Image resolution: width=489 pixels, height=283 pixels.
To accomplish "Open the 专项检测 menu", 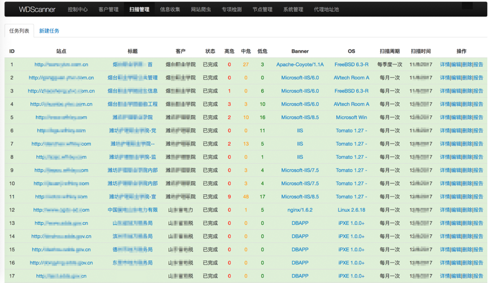I will pos(231,10).
